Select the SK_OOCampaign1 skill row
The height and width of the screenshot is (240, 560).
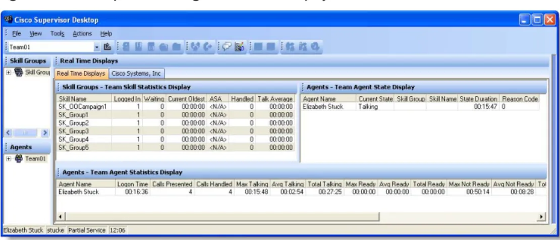coord(176,106)
